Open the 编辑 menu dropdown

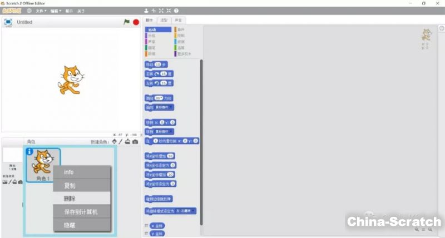click(x=55, y=11)
